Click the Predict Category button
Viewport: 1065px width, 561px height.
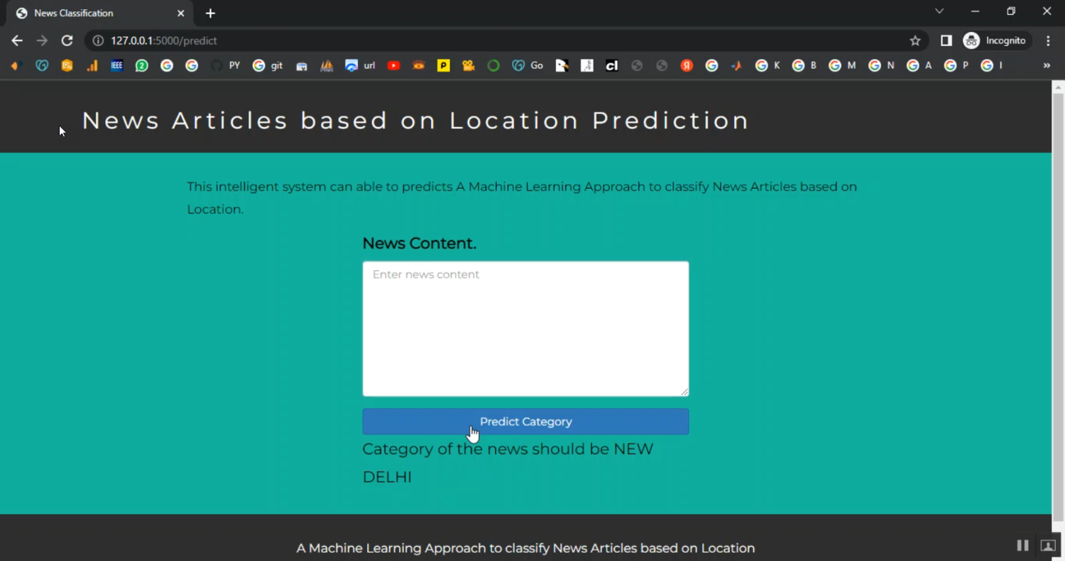[525, 421]
